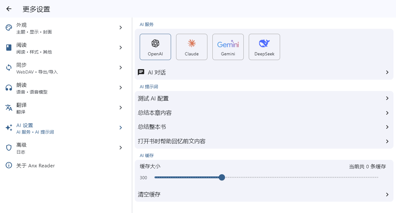Open the 朗读 settings chevron

tap(121, 88)
